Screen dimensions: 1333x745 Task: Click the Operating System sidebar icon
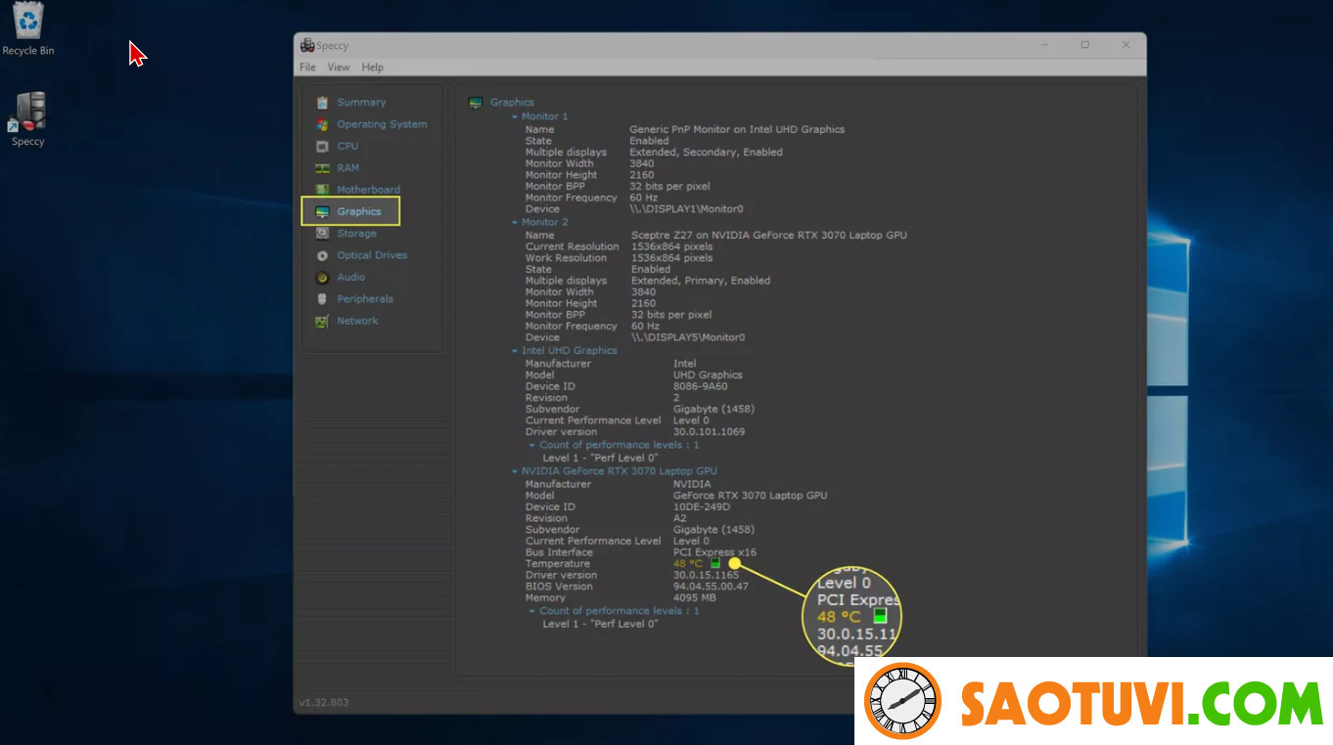point(322,124)
